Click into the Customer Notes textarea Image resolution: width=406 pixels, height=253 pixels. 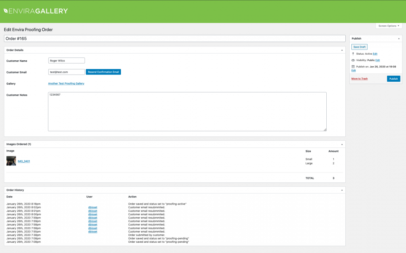(x=187, y=111)
